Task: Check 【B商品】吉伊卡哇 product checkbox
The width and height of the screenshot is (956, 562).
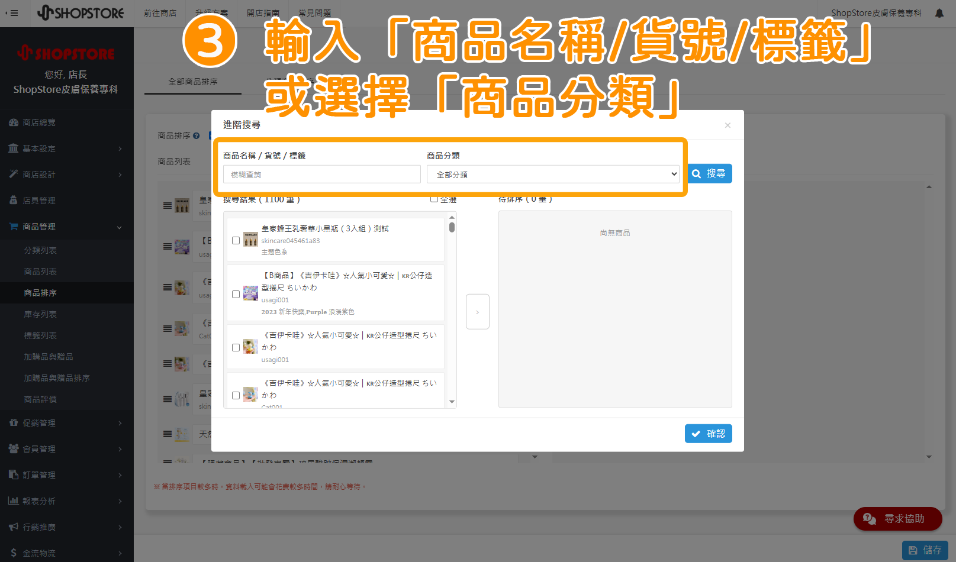Action: [x=236, y=294]
